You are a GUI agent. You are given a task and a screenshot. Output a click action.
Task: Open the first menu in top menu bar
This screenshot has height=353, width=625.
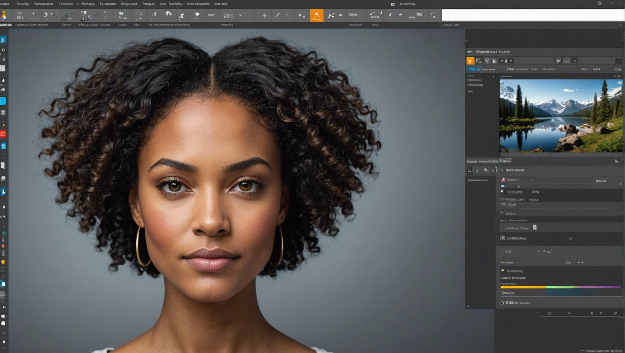click(x=23, y=4)
